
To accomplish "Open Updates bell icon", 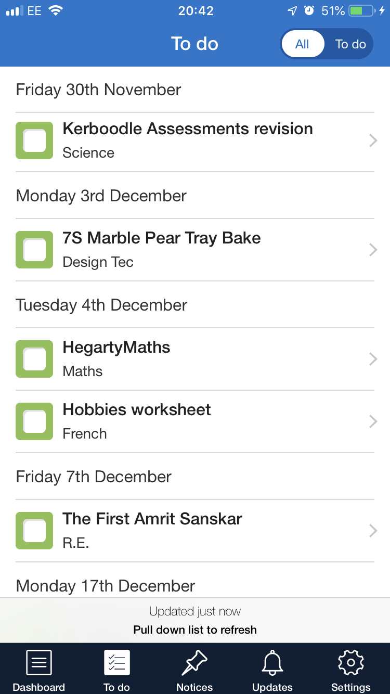I will (x=272, y=663).
